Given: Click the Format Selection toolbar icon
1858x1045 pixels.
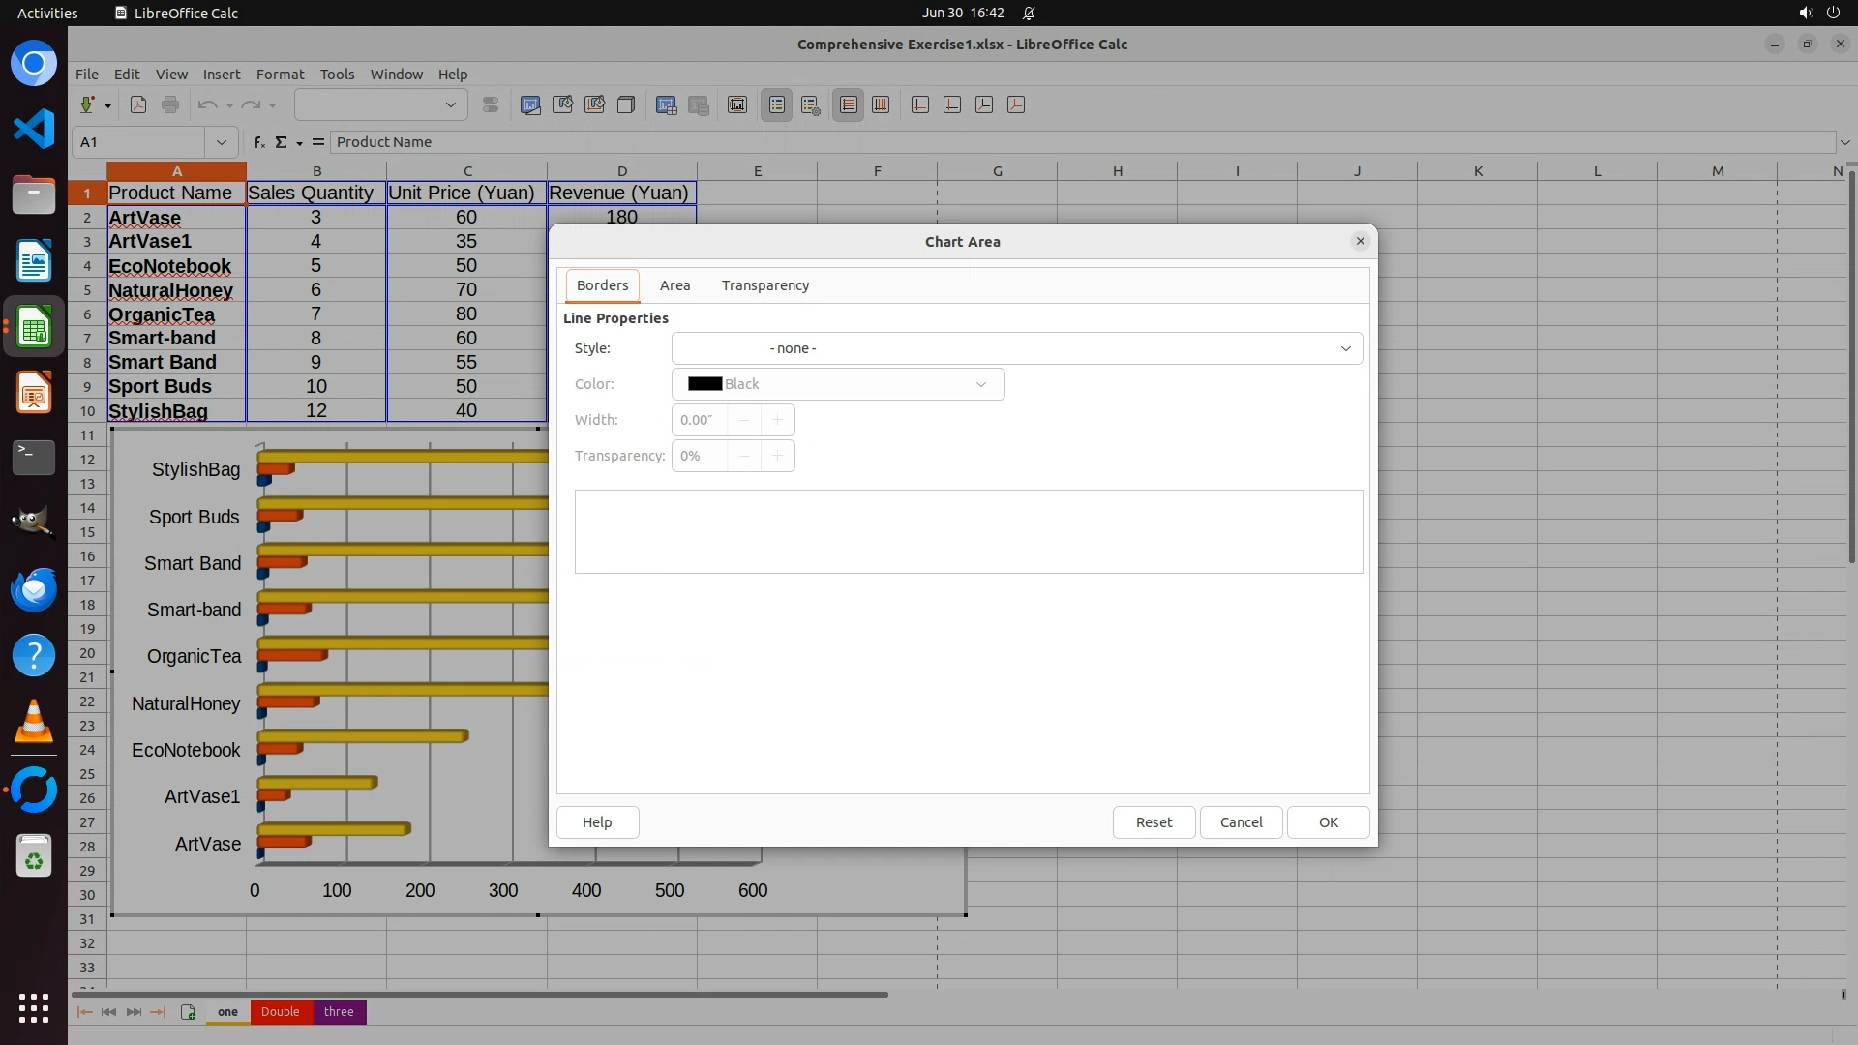Looking at the screenshot, I should tap(491, 104).
